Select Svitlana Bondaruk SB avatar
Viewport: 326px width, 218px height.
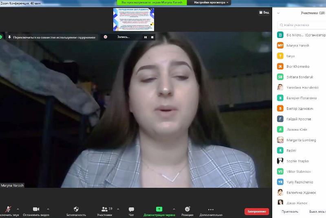280,77
